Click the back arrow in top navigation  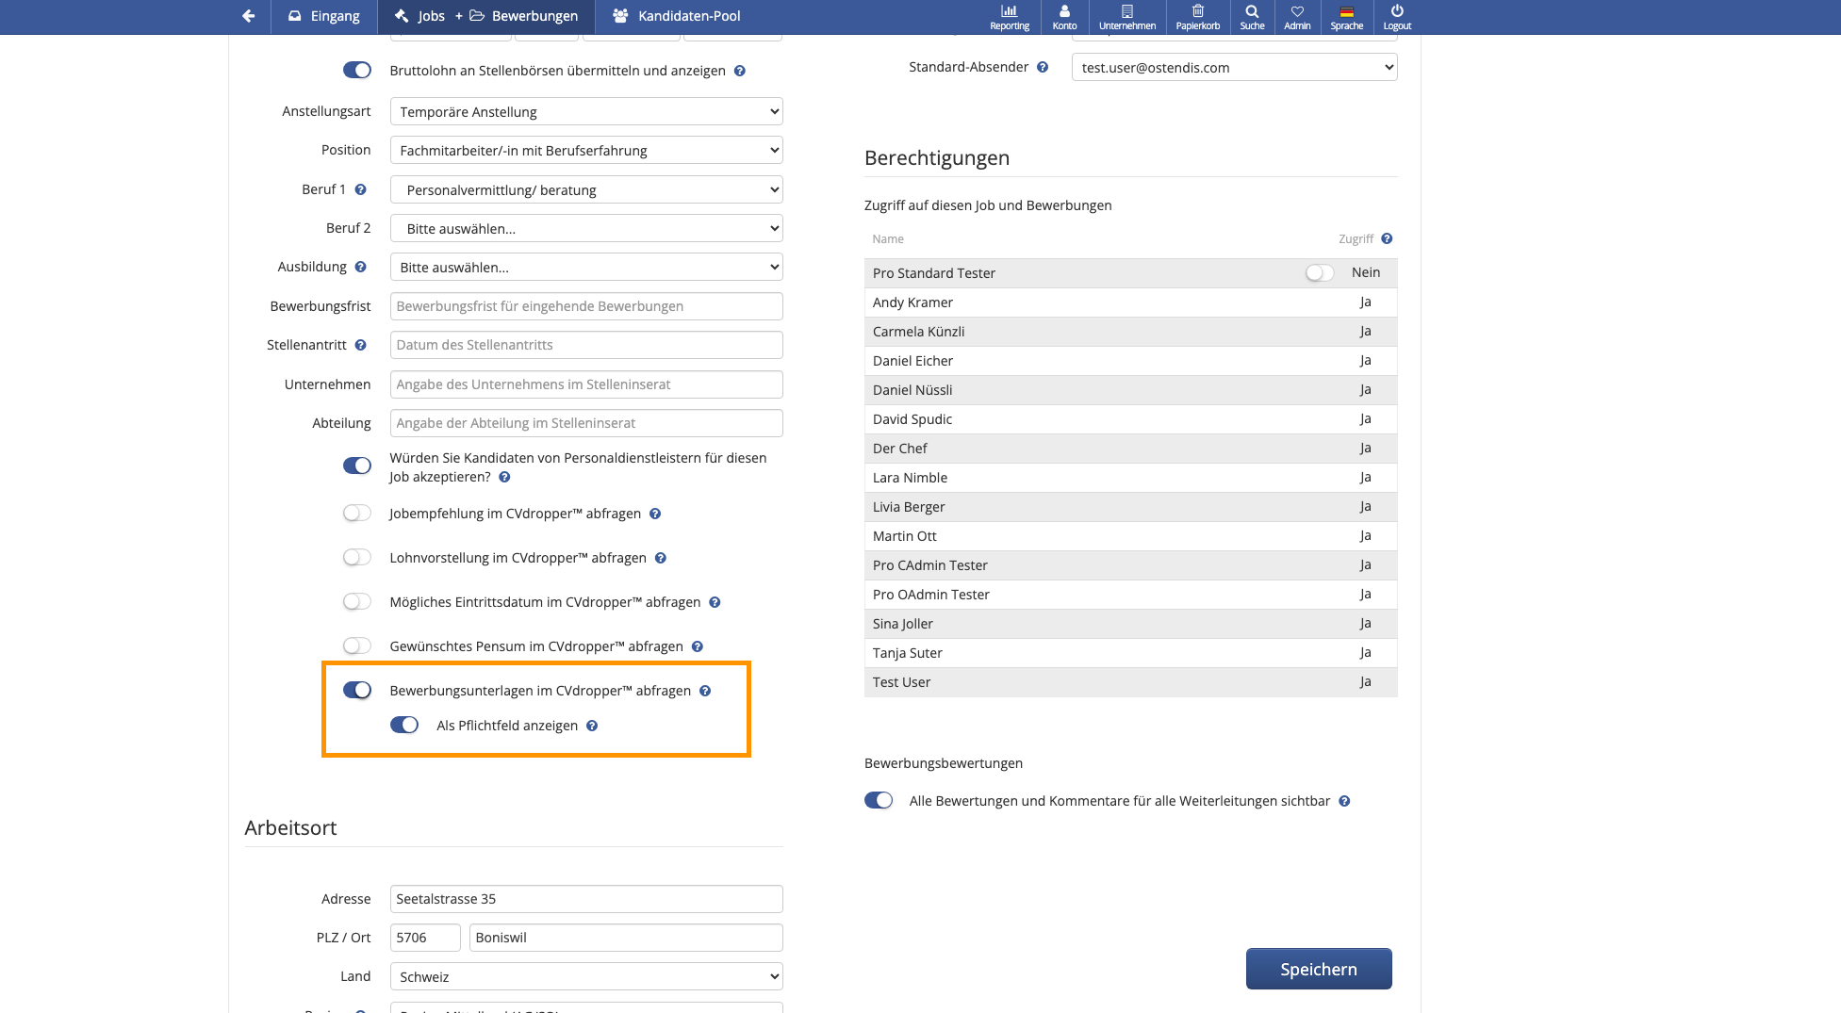click(x=248, y=16)
